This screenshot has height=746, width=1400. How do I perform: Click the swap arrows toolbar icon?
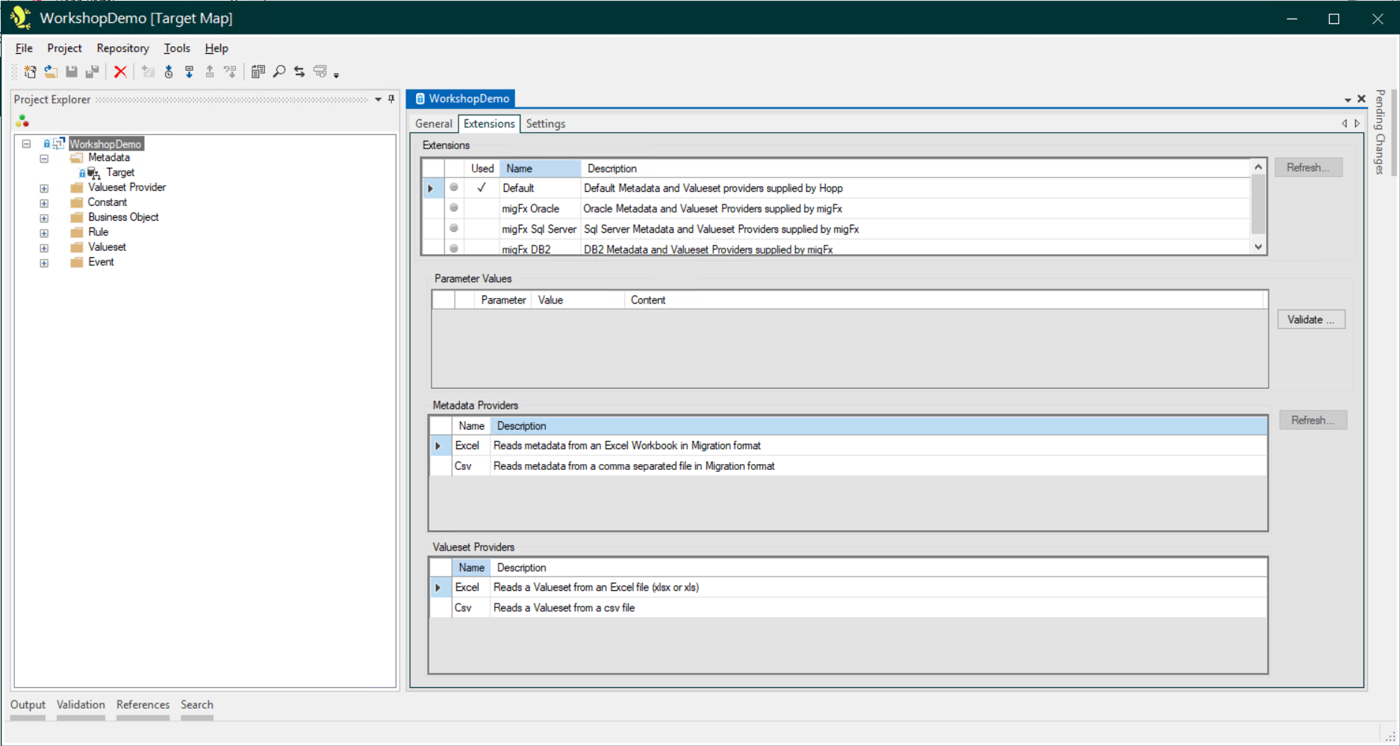click(x=299, y=72)
